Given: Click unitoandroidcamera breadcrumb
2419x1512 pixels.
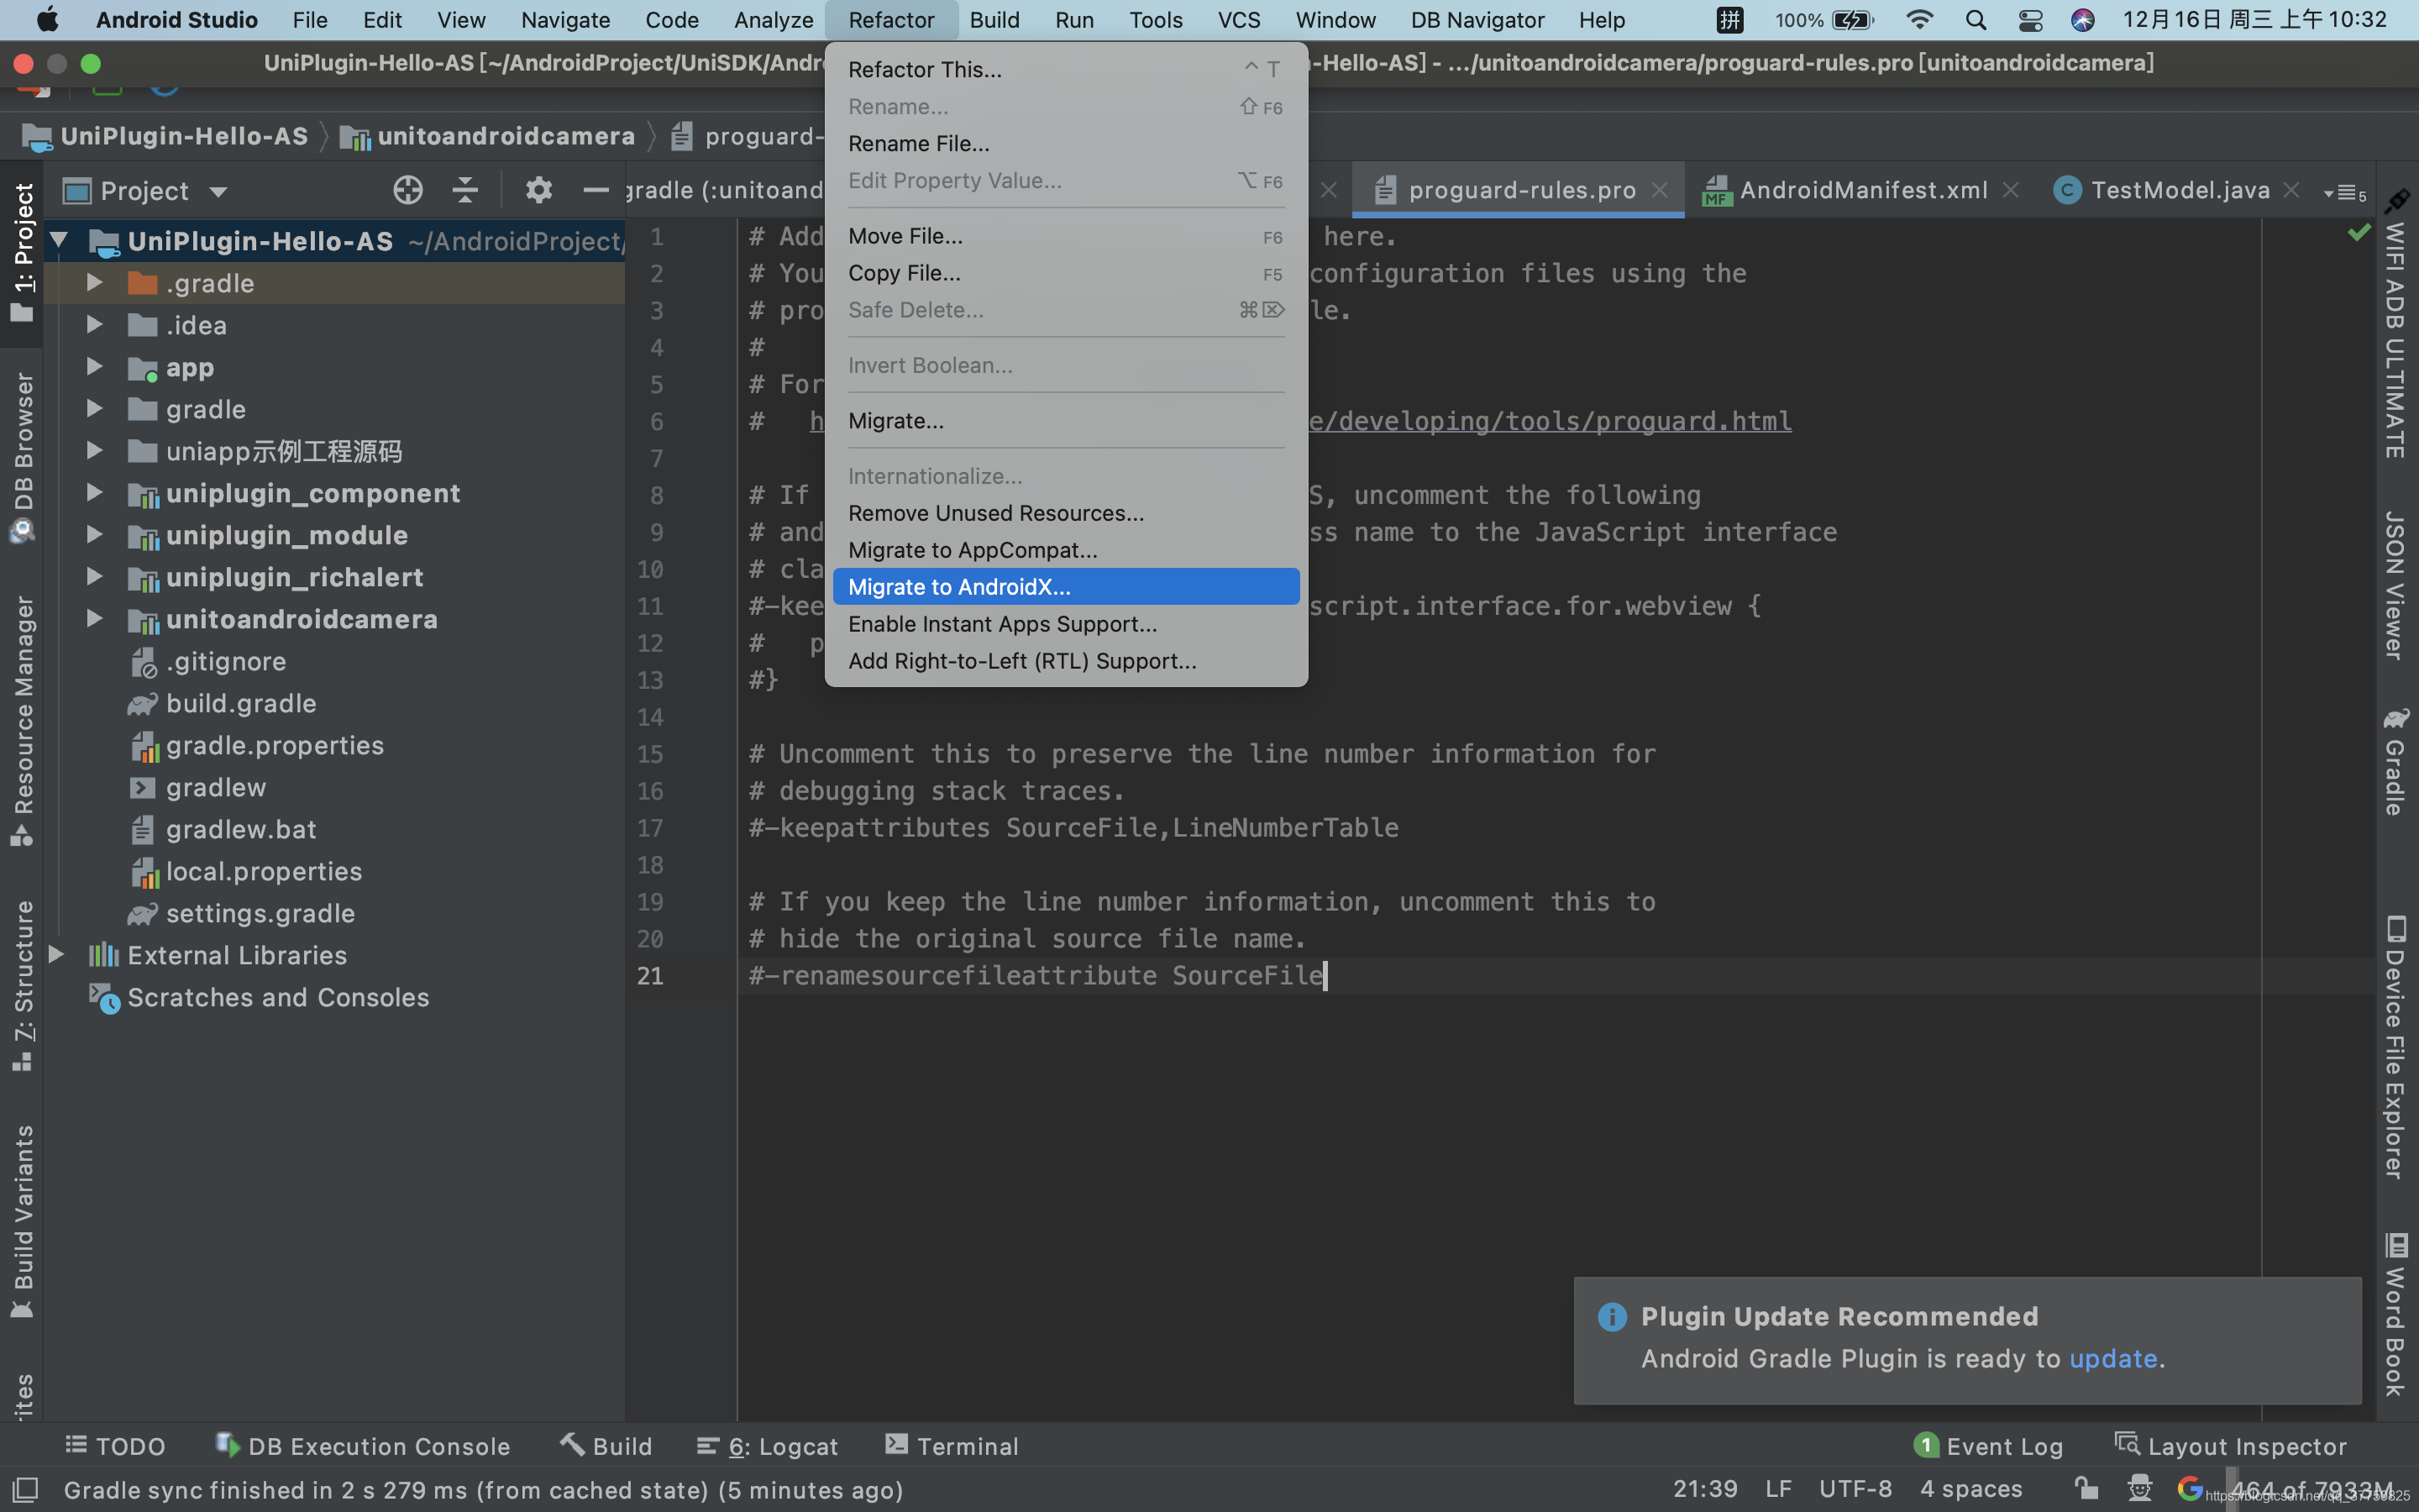Looking at the screenshot, I should click(x=488, y=136).
